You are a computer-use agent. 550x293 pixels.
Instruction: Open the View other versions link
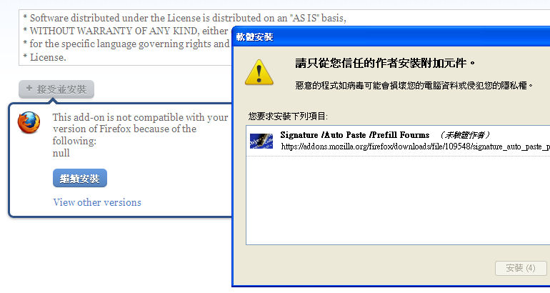point(97,202)
